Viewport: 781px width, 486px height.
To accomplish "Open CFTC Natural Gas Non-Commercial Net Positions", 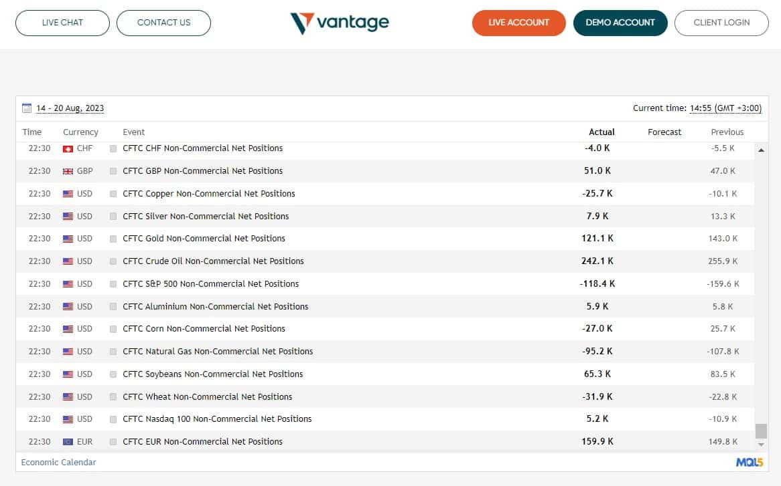I will point(218,352).
